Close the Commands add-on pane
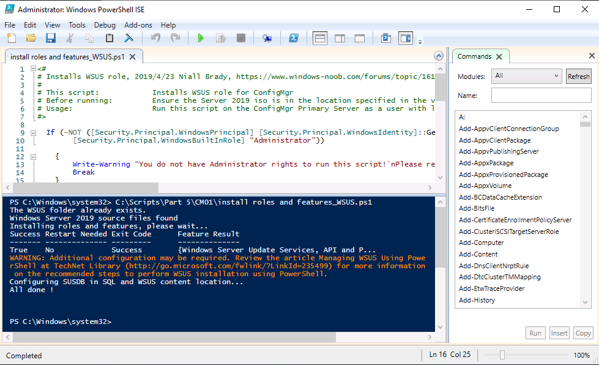599x365 pixels. pos(592,56)
